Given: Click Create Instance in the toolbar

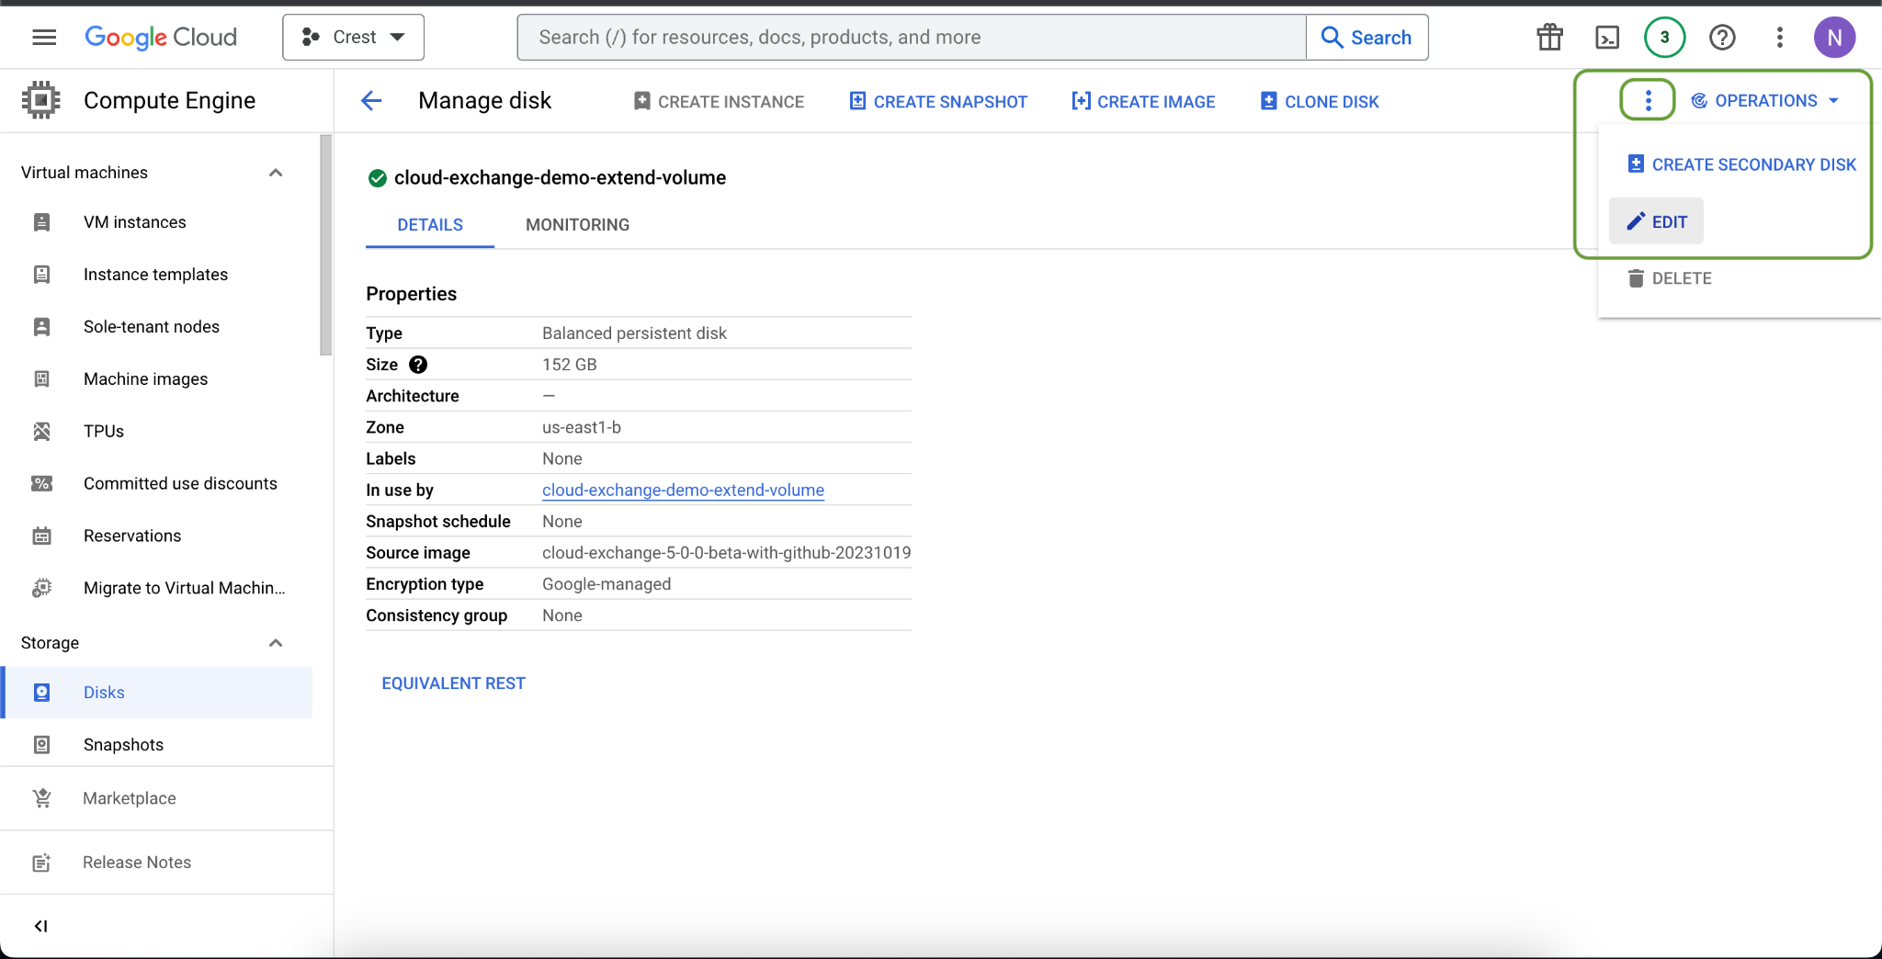Looking at the screenshot, I should coord(719,101).
